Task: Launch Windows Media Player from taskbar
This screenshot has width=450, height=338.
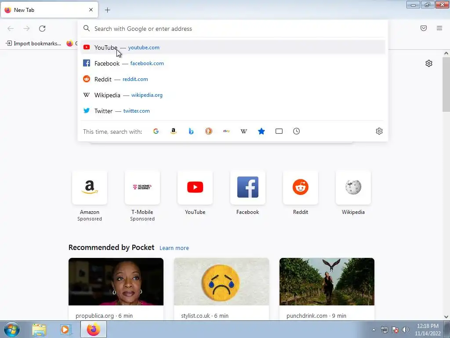Action: click(65, 330)
